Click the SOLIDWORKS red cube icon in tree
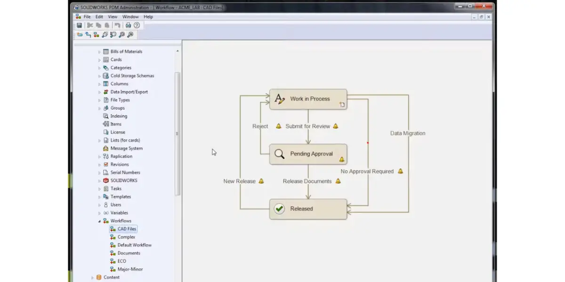The image size is (565, 282). point(106,180)
